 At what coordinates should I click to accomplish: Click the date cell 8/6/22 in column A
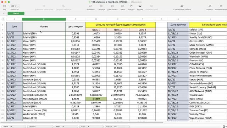point(14,118)
